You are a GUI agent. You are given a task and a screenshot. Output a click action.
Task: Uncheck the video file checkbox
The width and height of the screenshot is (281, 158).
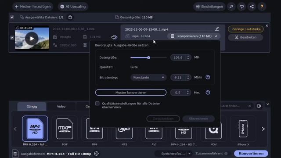pyautogui.click(x=12, y=38)
